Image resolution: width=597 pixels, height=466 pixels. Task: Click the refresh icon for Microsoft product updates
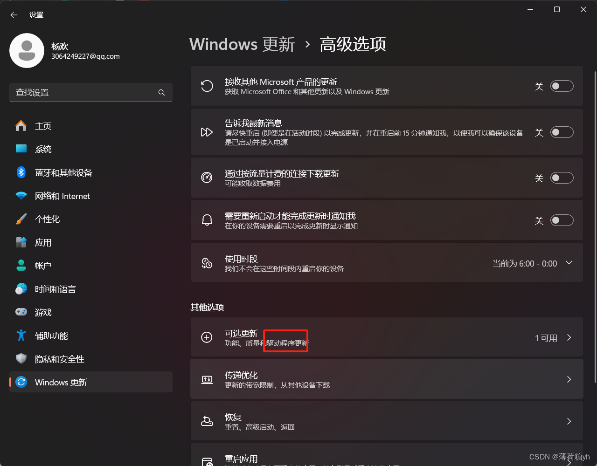click(207, 86)
